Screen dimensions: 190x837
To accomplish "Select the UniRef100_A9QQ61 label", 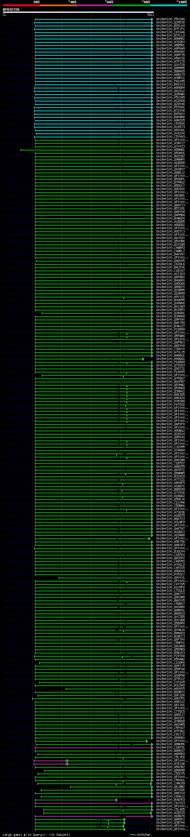I will coord(170,359).
